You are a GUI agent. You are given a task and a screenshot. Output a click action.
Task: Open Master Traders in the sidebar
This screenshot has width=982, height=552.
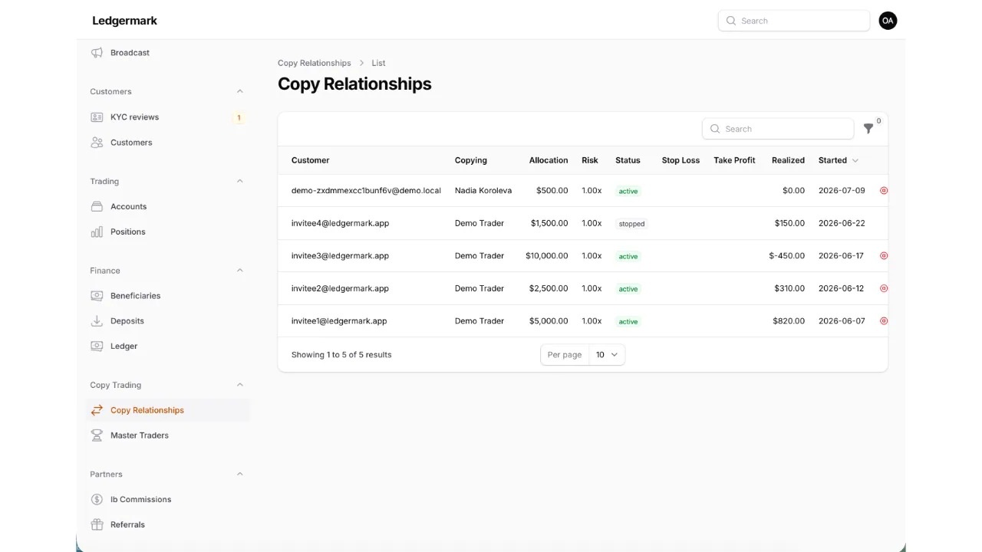point(168,435)
